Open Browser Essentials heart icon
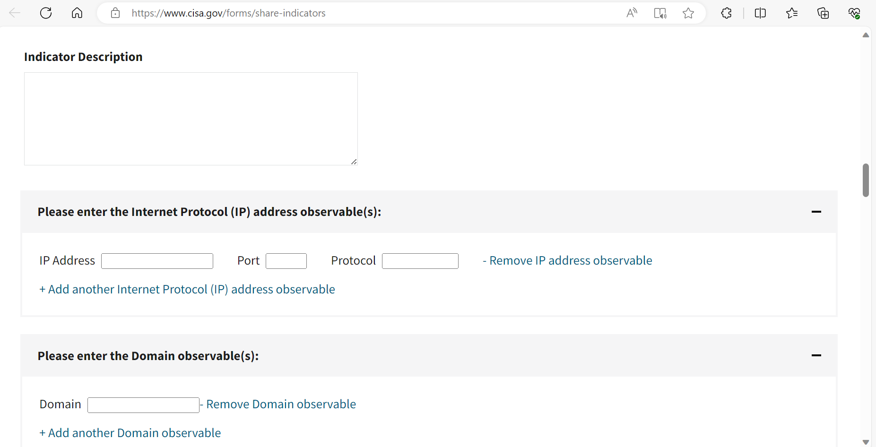876x447 pixels. pos(854,13)
